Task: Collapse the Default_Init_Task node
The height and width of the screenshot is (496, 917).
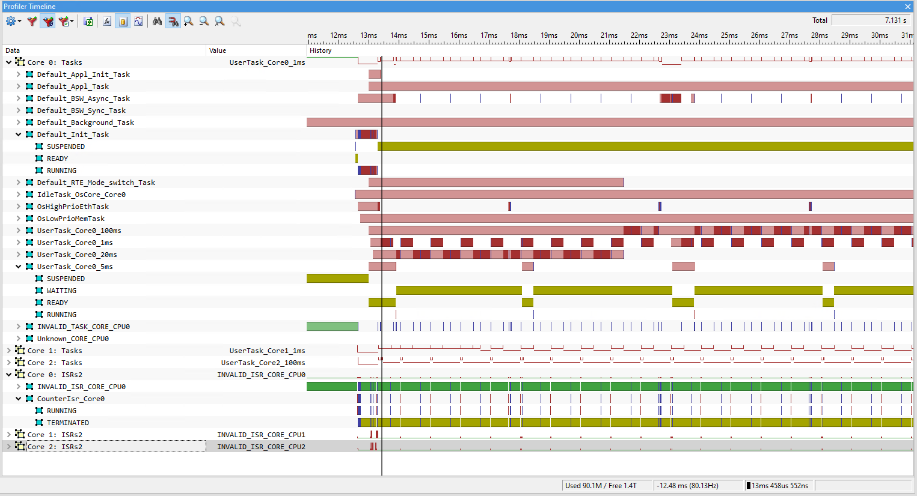Action: [19, 135]
